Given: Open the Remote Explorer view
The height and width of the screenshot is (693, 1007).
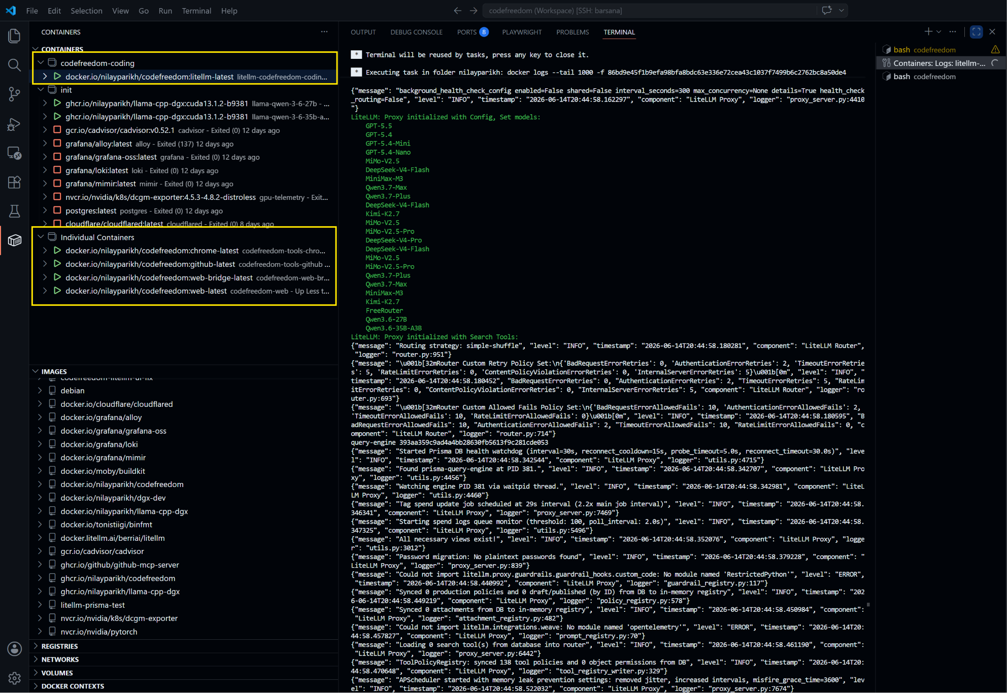Looking at the screenshot, I should point(14,153).
